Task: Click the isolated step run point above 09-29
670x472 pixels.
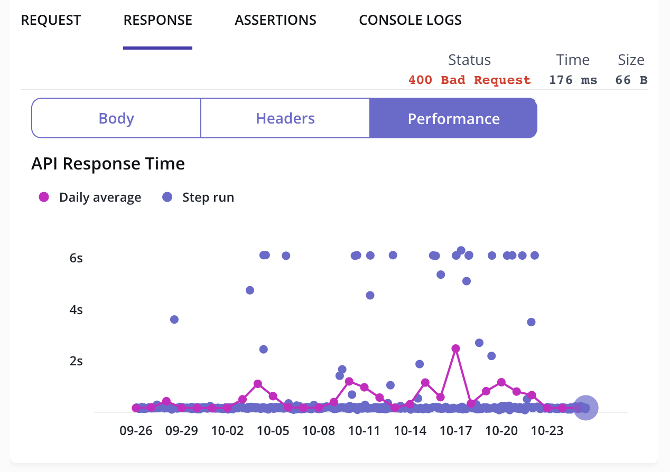Action: click(x=174, y=319)
